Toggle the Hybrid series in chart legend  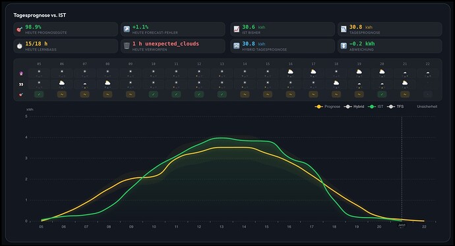pos(353,107)
